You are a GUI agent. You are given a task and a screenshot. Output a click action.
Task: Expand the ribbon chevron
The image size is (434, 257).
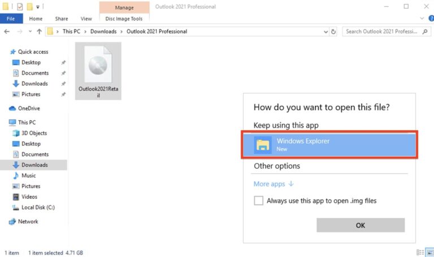coord(422,19)
